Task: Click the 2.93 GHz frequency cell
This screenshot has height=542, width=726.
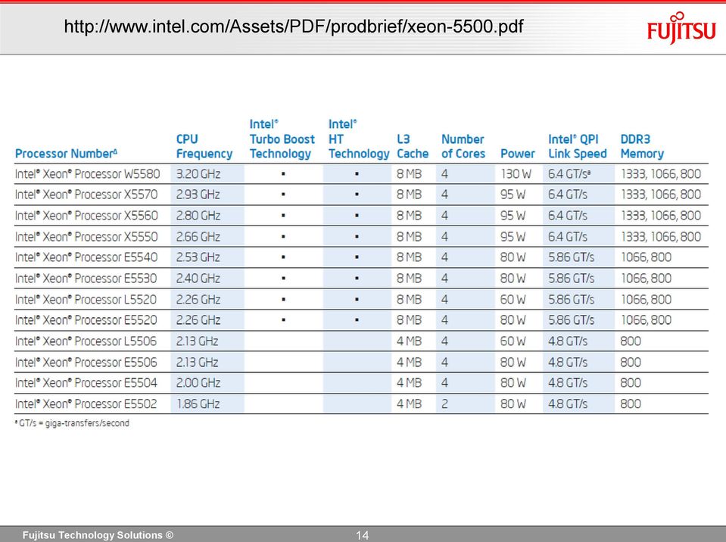Action: [x=198, y=195]
